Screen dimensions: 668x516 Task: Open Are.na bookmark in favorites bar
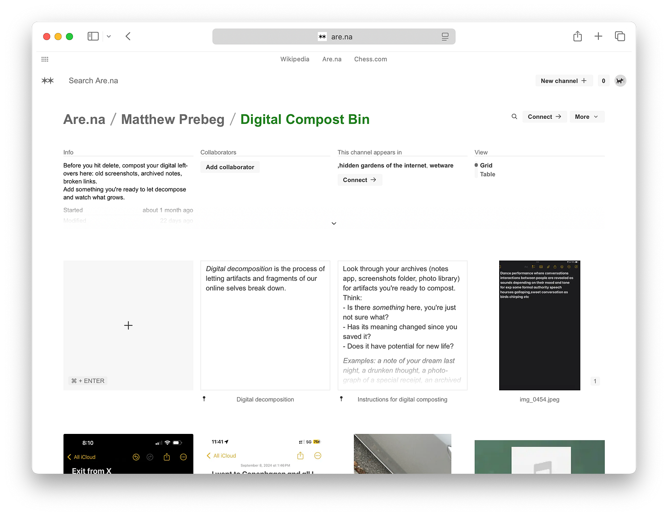click(332, 59)
